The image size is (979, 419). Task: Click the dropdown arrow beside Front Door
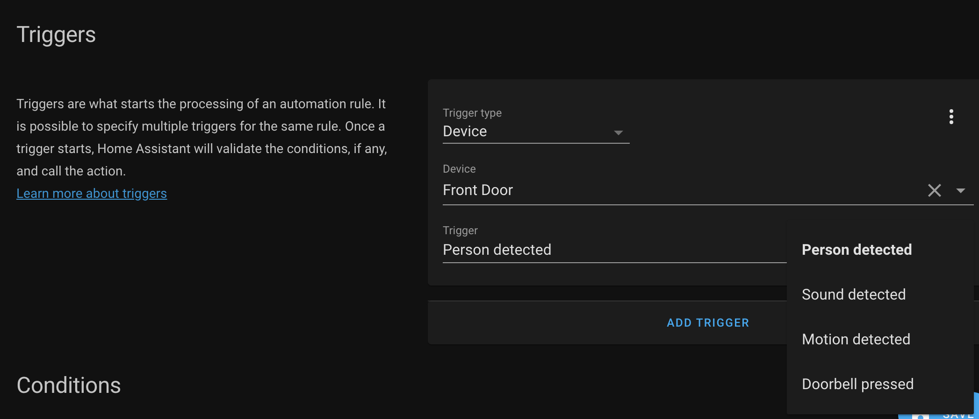[x=961, y=191]
